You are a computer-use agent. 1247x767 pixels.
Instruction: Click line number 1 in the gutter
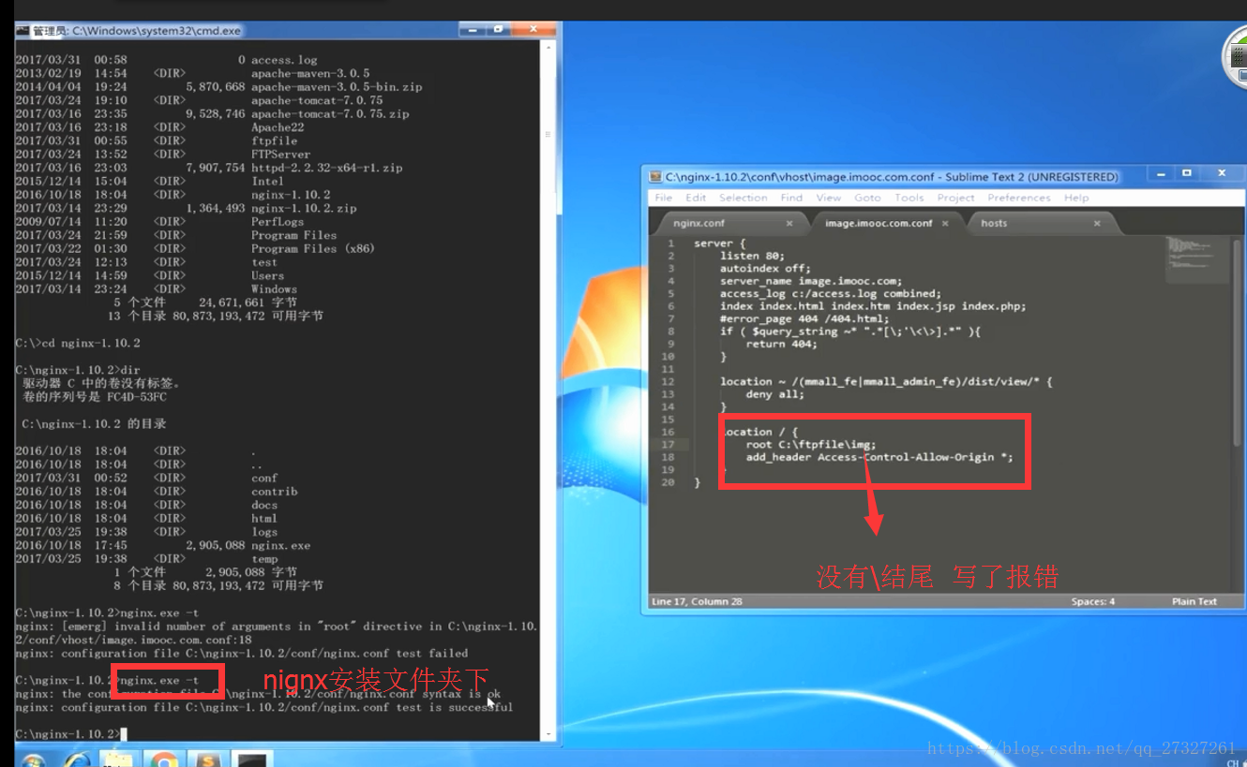point(670,243)
